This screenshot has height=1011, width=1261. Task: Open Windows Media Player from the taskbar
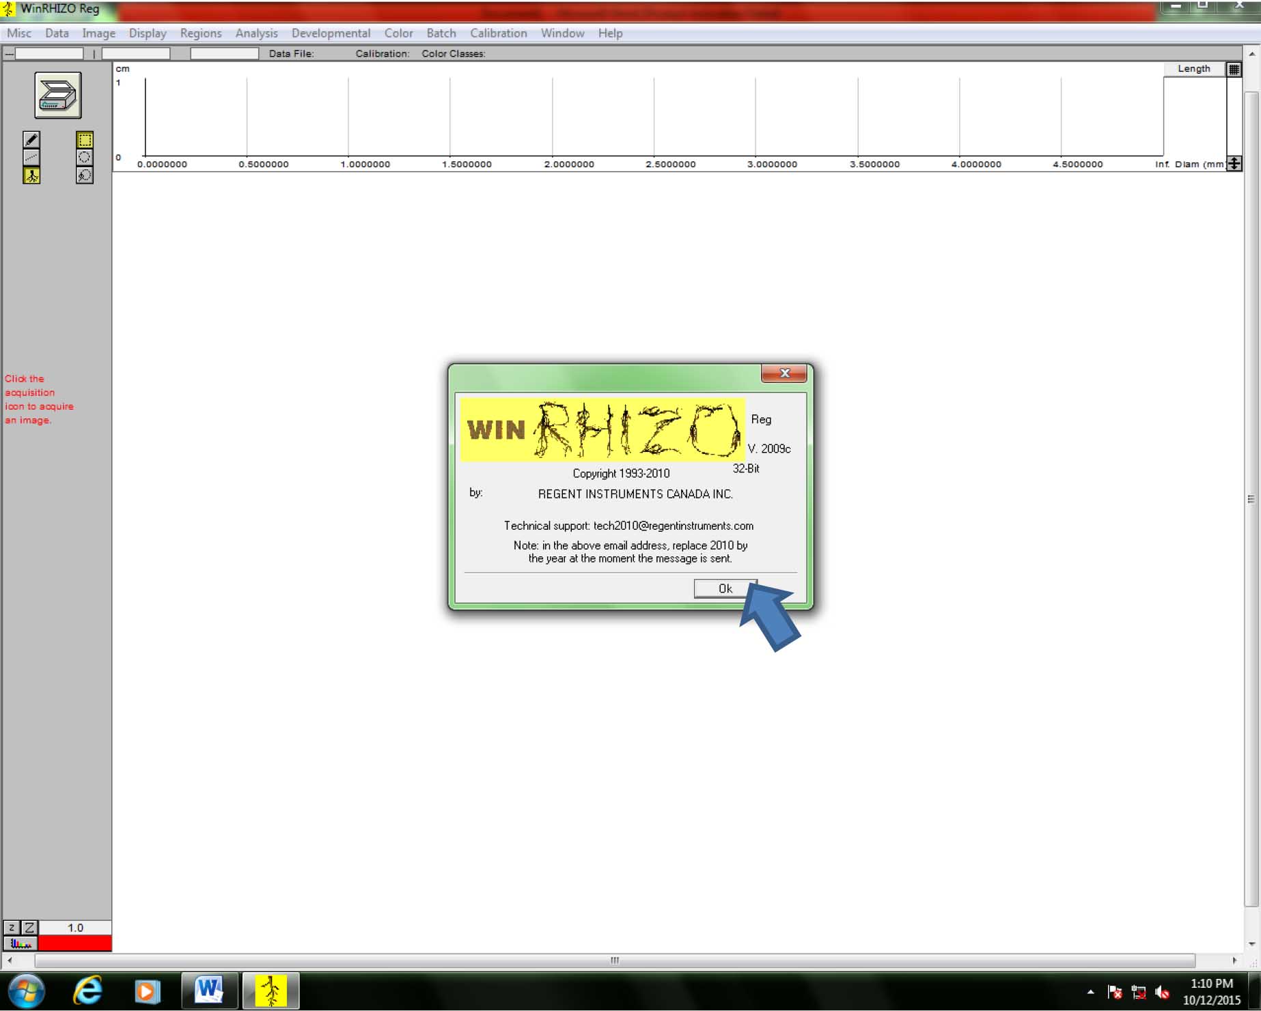[146, 991]
